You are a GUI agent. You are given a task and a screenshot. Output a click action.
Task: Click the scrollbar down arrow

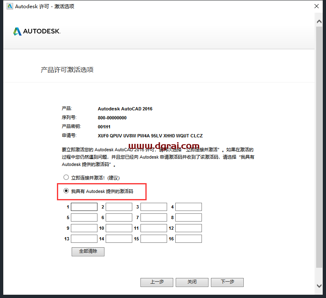pyautogui.click(x=319, y=286)
